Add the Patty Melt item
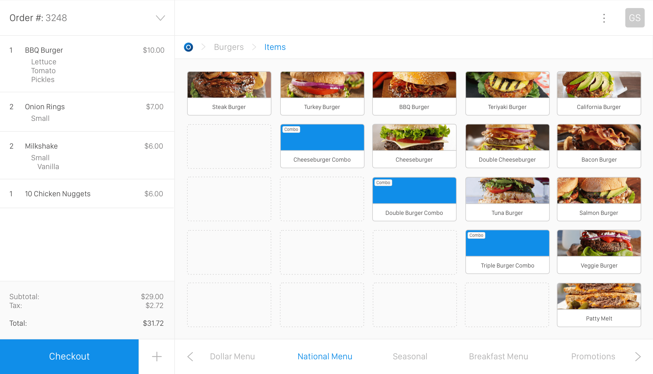 click(599, 305)
